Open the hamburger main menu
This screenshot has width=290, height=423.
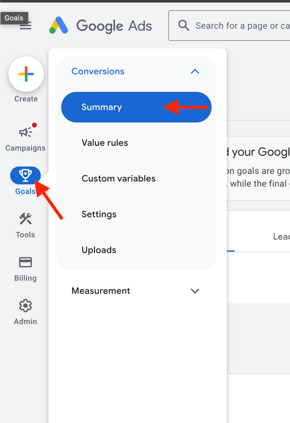[x=25, y=26]
